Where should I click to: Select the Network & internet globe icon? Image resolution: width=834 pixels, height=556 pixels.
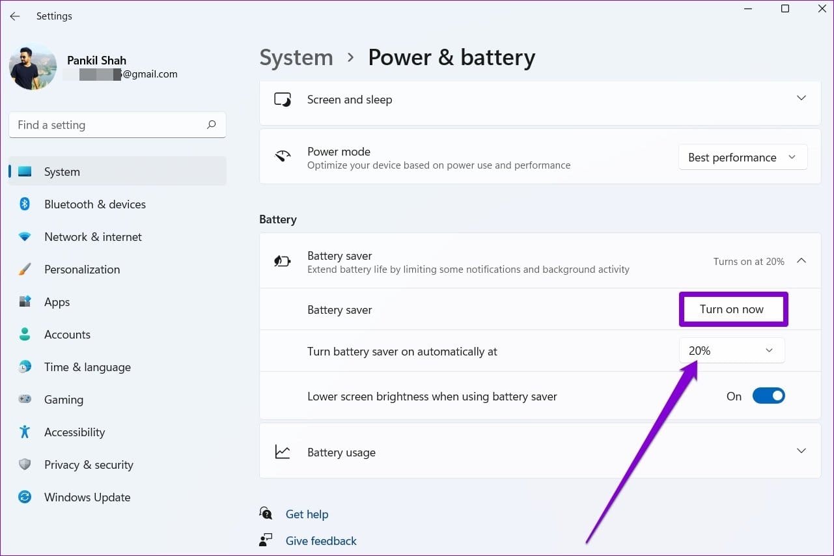pos(25,236)
